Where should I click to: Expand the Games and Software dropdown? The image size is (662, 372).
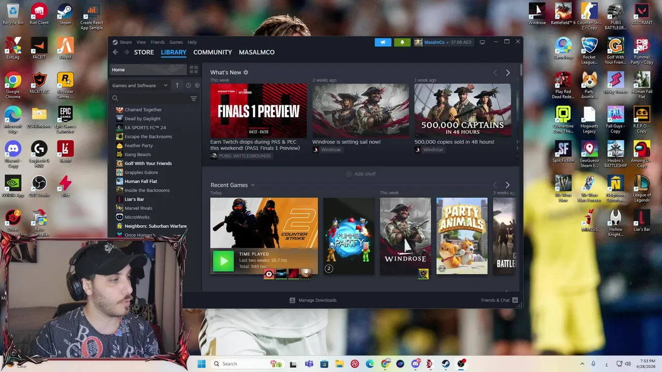click(140, 85)
